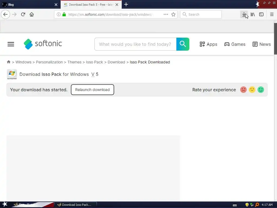
Task: Click the green padlock security icon
Action: [x=64, y=15]
